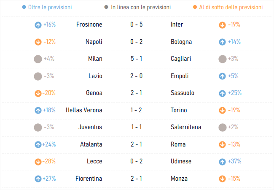Click Bologna's blue up-arrow indicator
The width and height of the screenshot is (274, 190).
tap(222, 42)
